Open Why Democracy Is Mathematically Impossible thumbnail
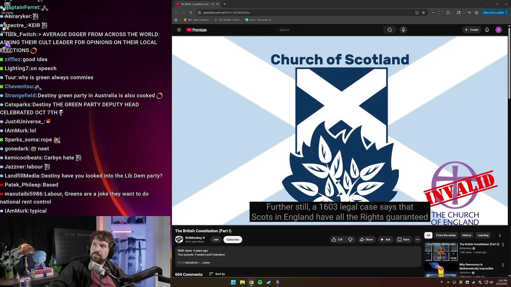511x287 pixels. (441, 270)
